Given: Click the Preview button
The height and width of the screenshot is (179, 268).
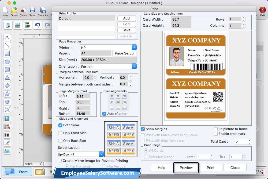Looking at the screenshot, I should point(186,168).
